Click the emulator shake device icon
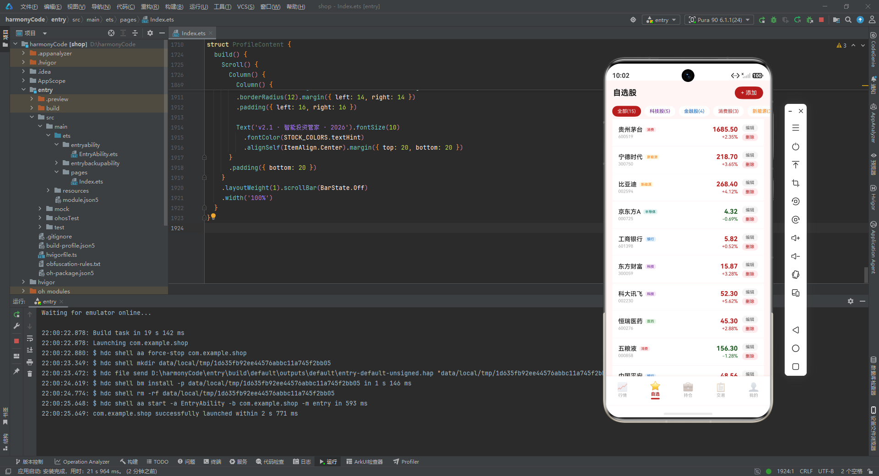 (x=796, y=275)
